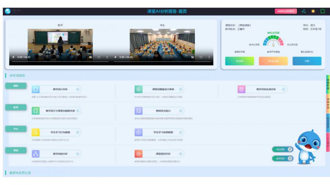
Task: Mute the student video
Action: [x=193, y=57]
